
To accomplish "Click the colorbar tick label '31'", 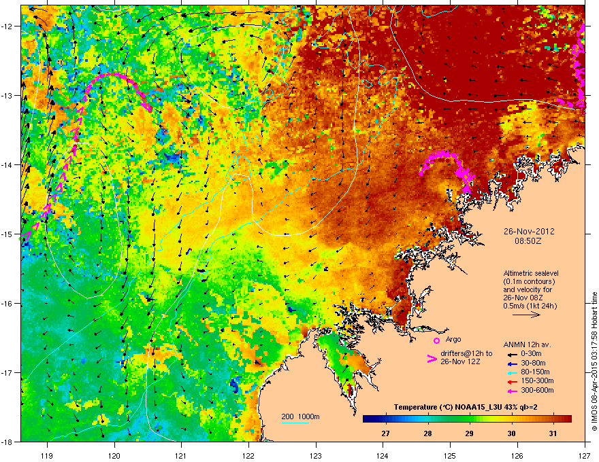I will (x=553, y=433).
